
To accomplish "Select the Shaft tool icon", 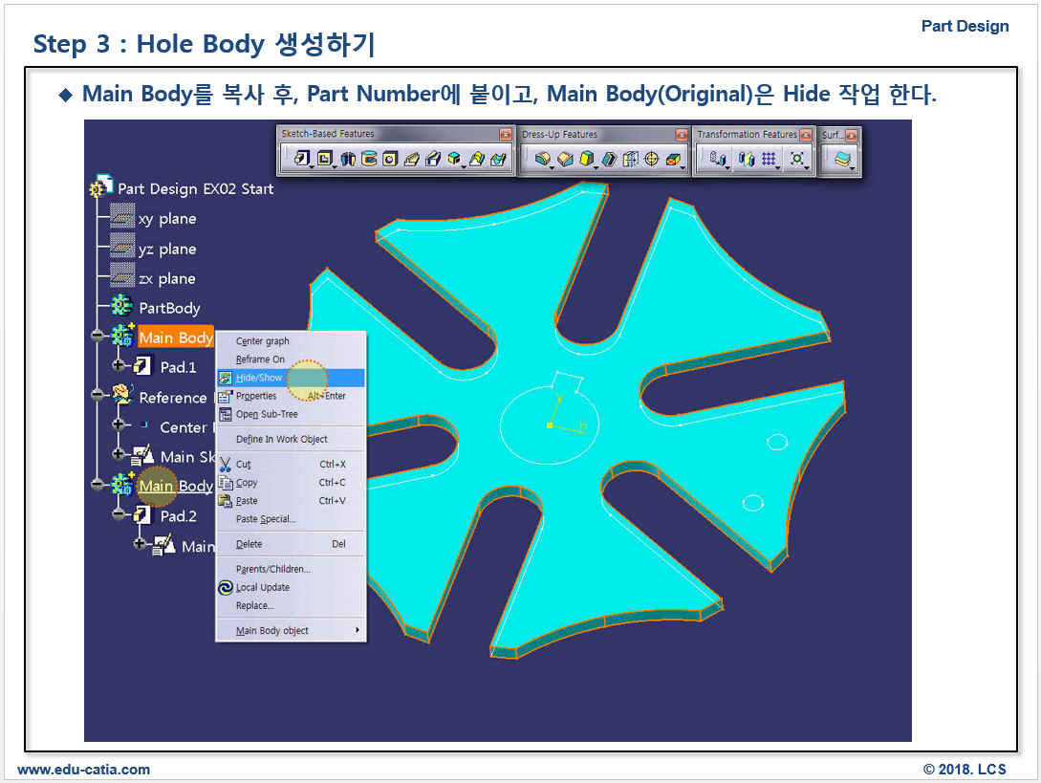I will (x=349, y=160).
